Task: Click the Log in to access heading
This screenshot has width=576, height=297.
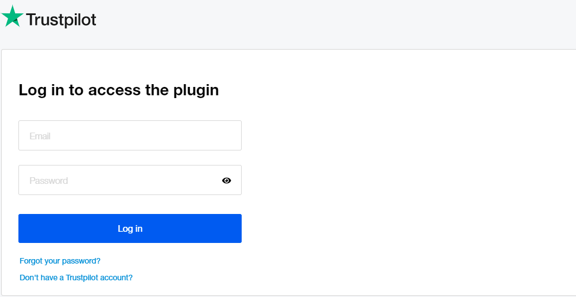Action: point(118,90)
